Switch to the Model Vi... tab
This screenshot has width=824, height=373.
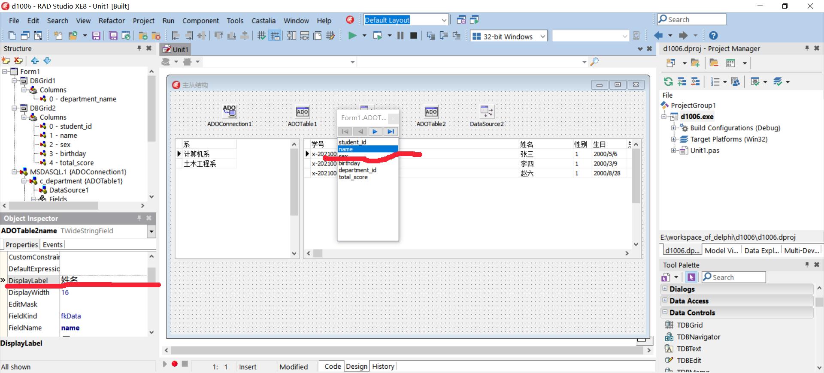coord(721,250)
